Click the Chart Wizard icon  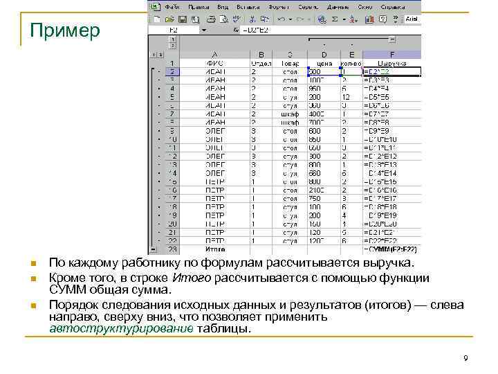(369, 19)
